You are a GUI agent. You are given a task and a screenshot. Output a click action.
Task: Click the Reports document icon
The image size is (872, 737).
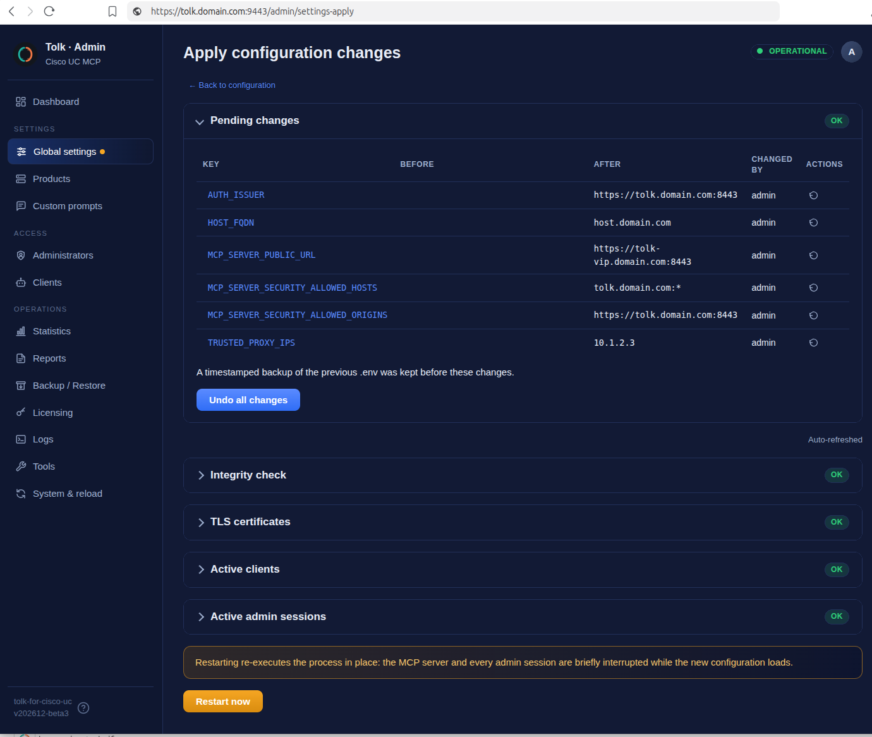[x=21, y=358]
